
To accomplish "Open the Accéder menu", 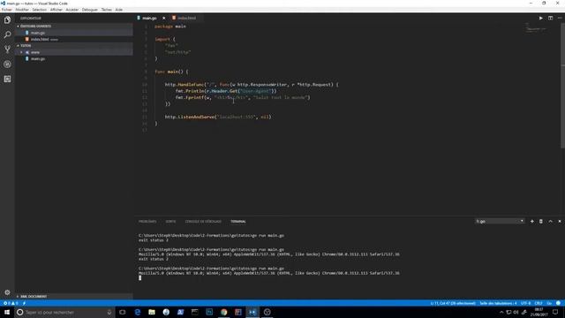I will point(72,10).
